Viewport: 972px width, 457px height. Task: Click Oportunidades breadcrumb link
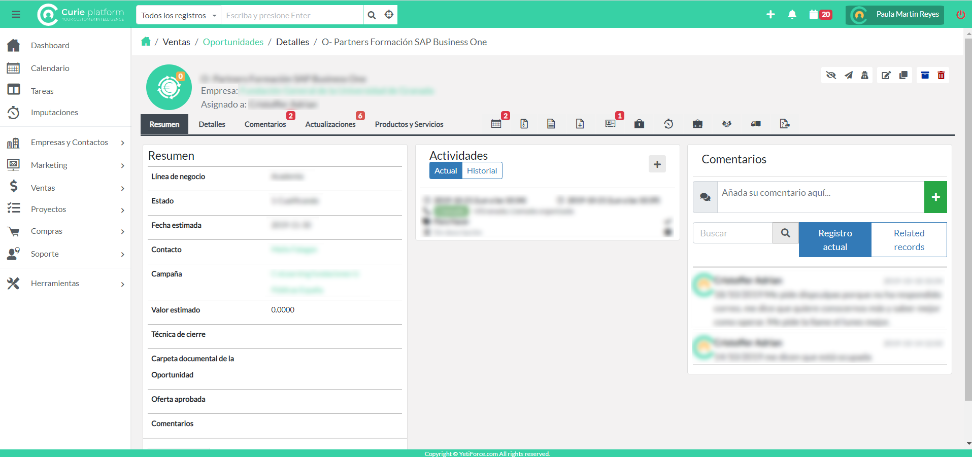tap(233, 42)
